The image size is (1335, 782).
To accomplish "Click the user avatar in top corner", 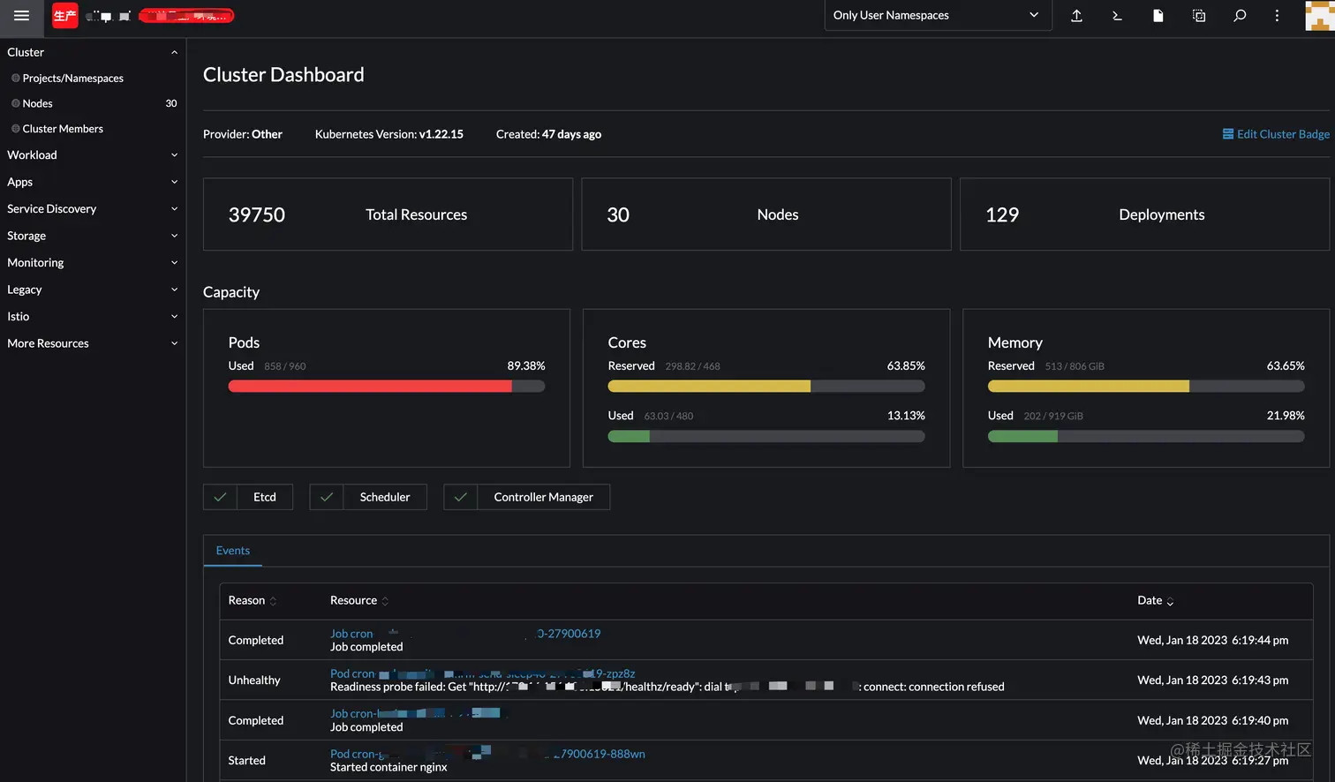I will (1320, 16).
